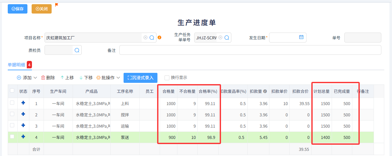This screenshot has width=392, height=156.
Task: Click the search icon in 项目名称 field
Action: [x=152, y=38]
